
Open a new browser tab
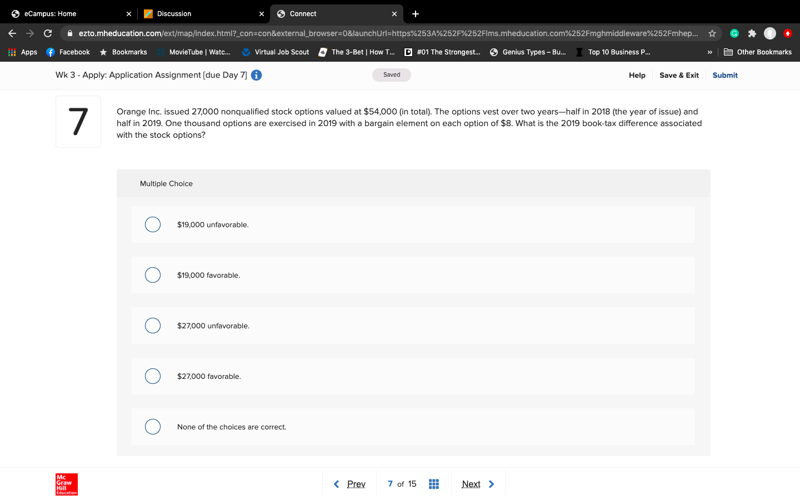[x=416, y=14]
